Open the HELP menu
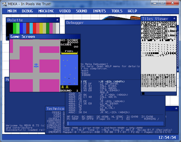 (x=132, y=11)
